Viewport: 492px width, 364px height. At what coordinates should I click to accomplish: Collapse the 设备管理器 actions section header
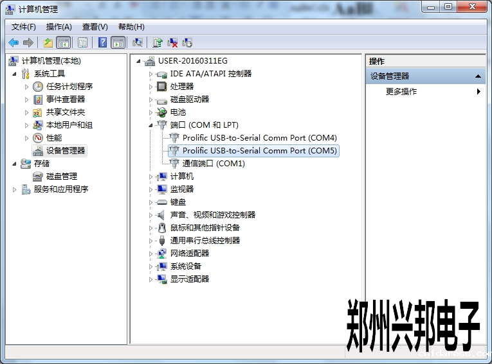coord(478,76)
